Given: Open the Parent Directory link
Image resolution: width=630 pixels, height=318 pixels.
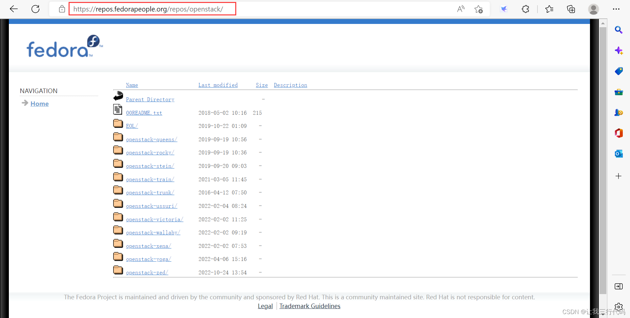Looking at the screenshot, I should pyautogui.click(x=150, y=100).
